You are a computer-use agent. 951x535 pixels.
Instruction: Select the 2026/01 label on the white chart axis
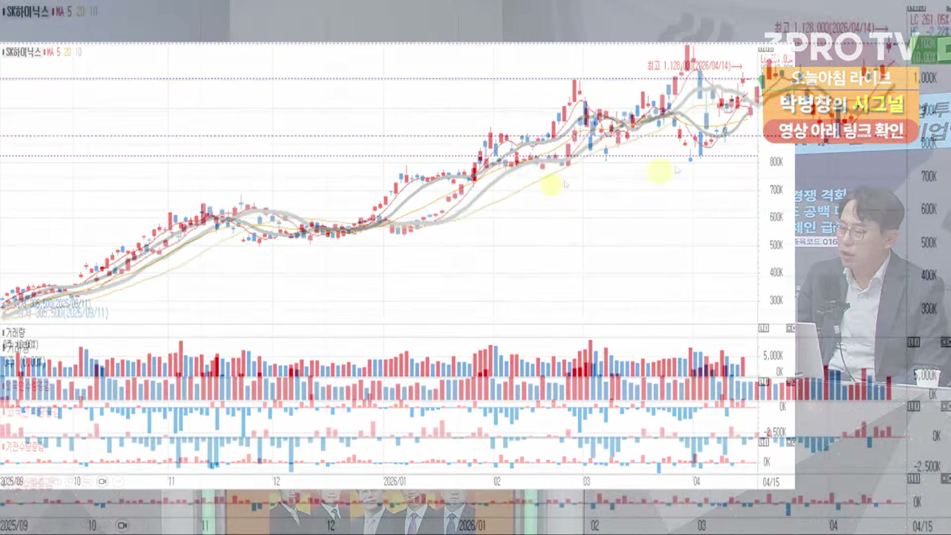click(x=395, y=481)
